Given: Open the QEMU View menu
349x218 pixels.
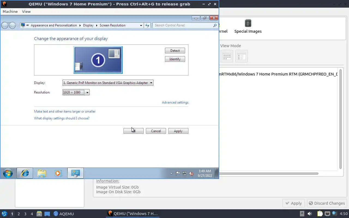Looking at the screenshot, I should [26, 11].
